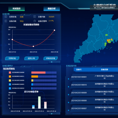Click bullet dot beside device 2021042203106008
The width and height of the screenshot is (118, 118).
68,102
